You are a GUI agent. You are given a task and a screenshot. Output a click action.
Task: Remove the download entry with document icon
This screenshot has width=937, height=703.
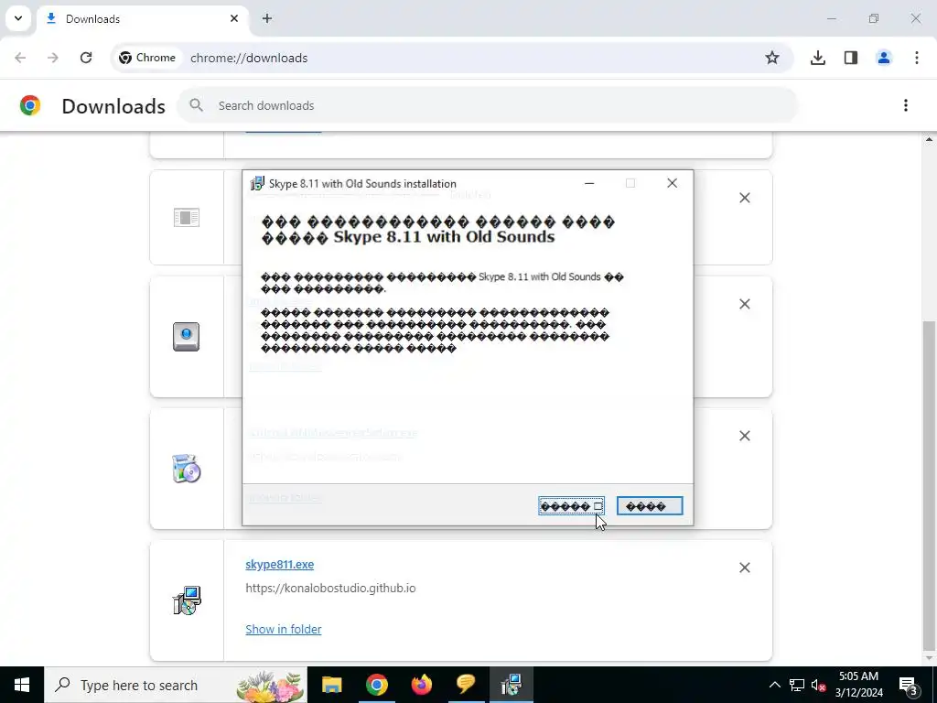click(x=745, y=198)
